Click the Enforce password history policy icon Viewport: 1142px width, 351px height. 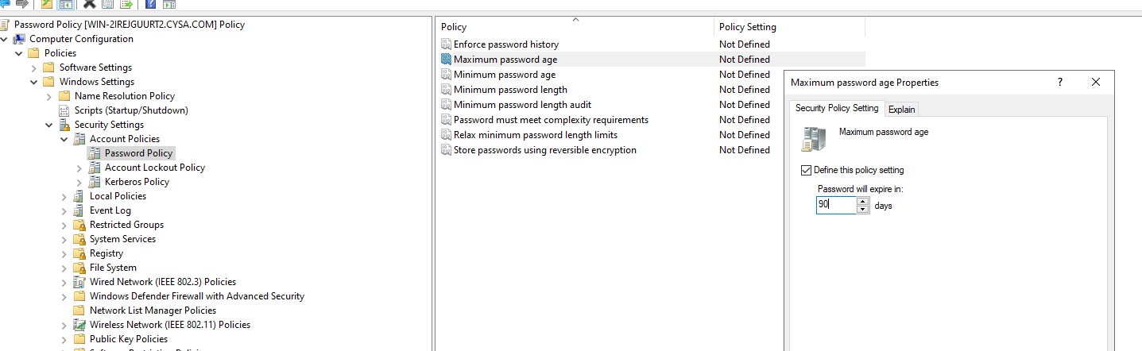446,44
